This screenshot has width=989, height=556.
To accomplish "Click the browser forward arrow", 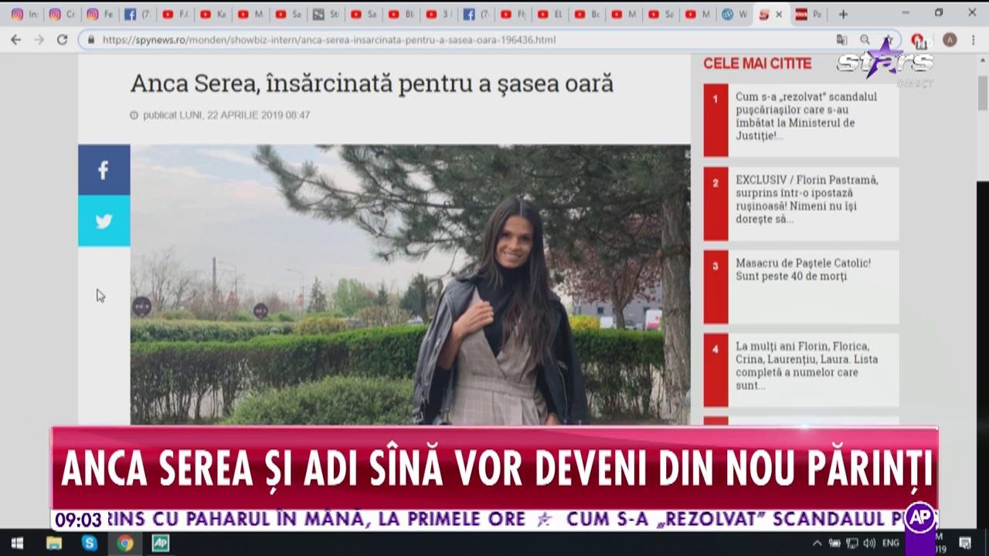I will click(x=39, y=40).
